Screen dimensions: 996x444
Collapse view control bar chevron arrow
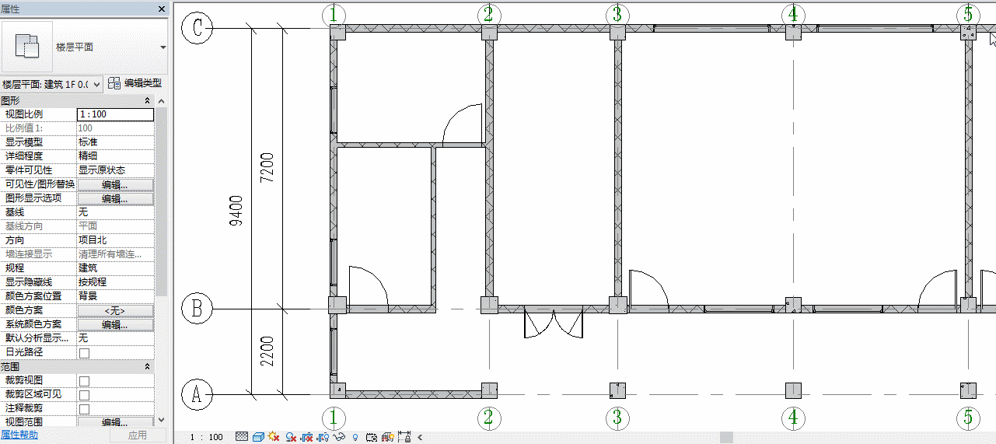point(420,437)
